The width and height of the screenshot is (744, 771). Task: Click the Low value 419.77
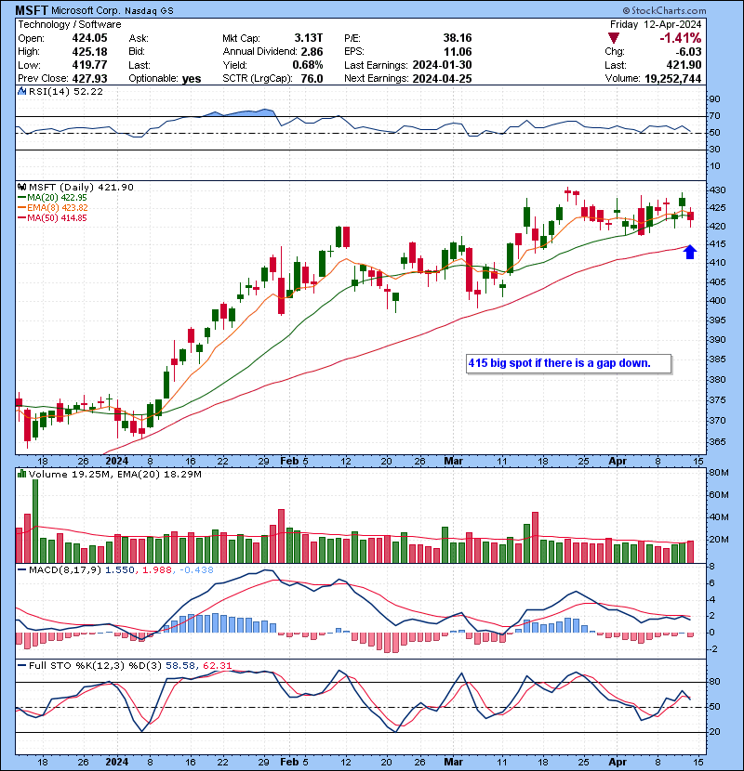pyautogui.click(x=89, y=65)
